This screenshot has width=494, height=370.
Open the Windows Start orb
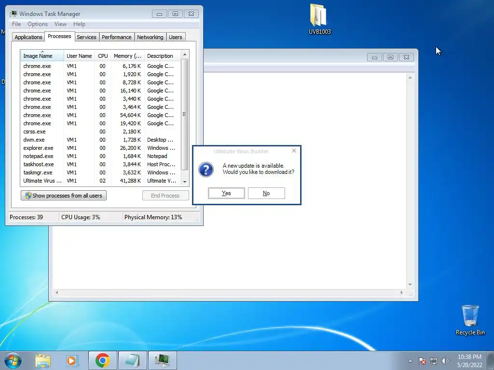click(13, 360)
